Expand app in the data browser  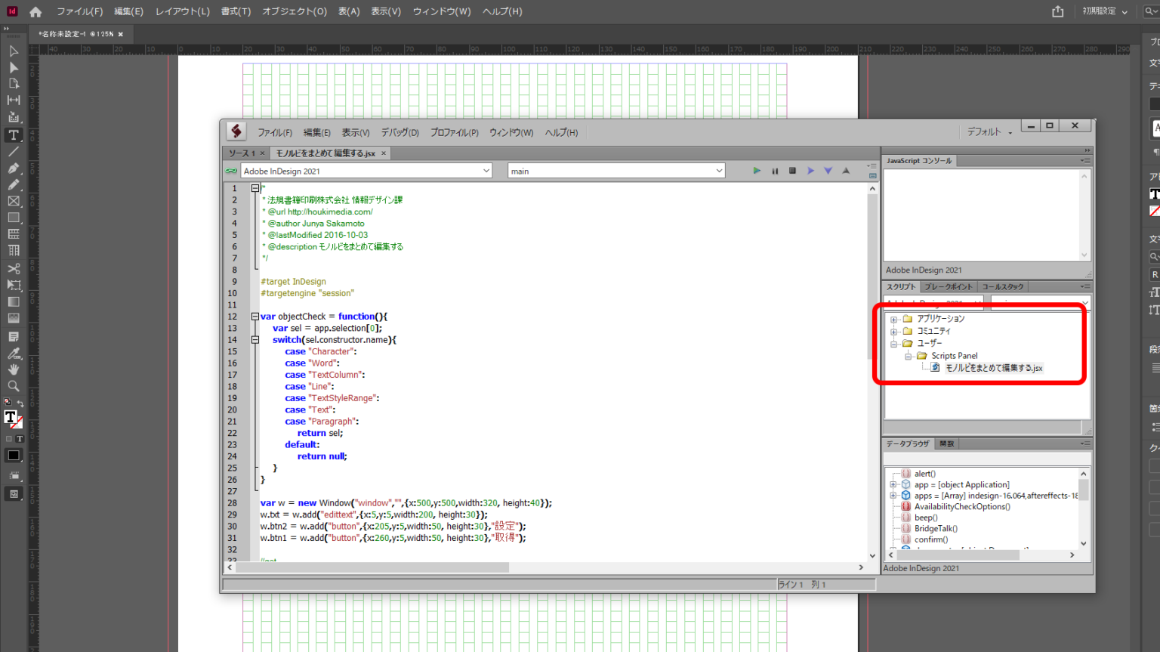tap(891, 484)
